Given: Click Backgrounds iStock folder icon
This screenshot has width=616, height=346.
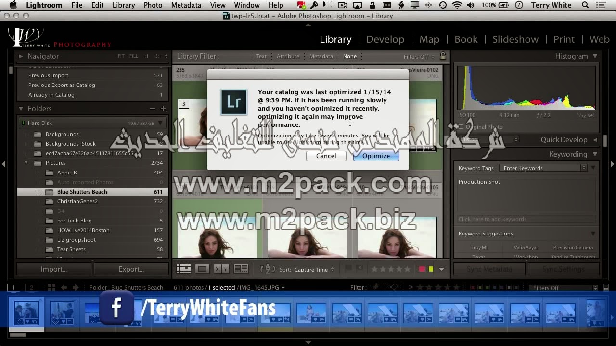Looking at the screenshot, I should (38, 144).
